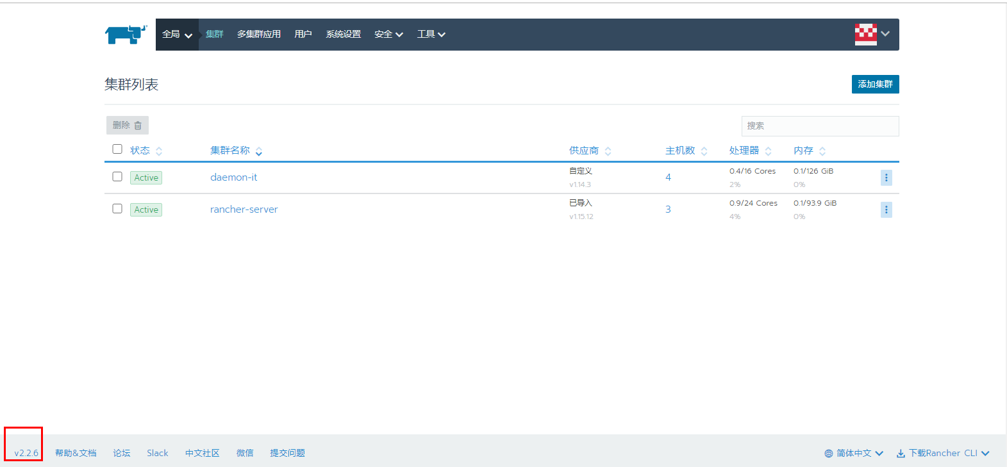Viewport: 1007px width, 467px height.
Task: Check the rancher-server cluster row
Action: [117, 209]
